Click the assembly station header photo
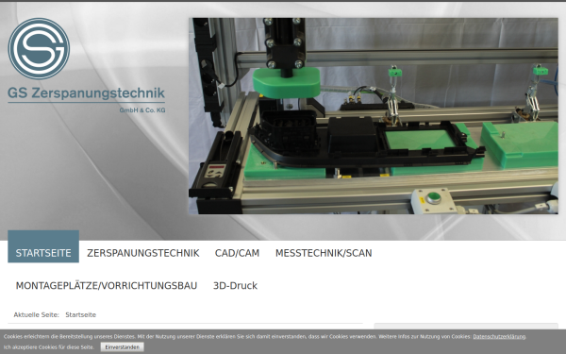The height and width of the screenshot is (354, 566). [374, 116]
